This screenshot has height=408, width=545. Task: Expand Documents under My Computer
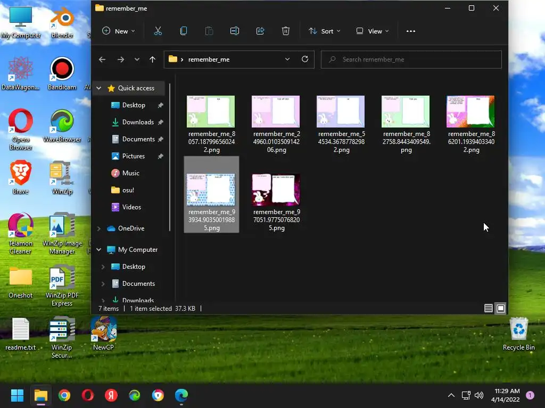[103, 284]
